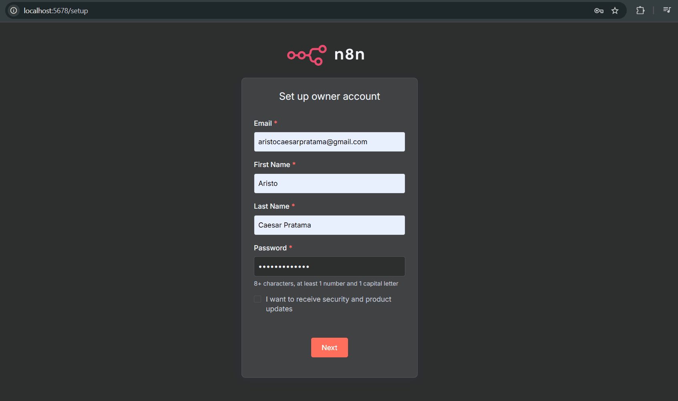The width and height of the screenshot is (678, 401).
Task: Click the First Name field showing Aristo
Action: [329, 183]
